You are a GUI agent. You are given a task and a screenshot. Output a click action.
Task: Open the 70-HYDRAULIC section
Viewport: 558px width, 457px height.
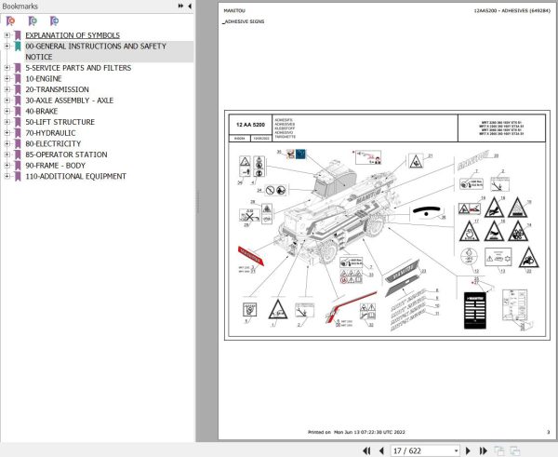pos(50,133)
